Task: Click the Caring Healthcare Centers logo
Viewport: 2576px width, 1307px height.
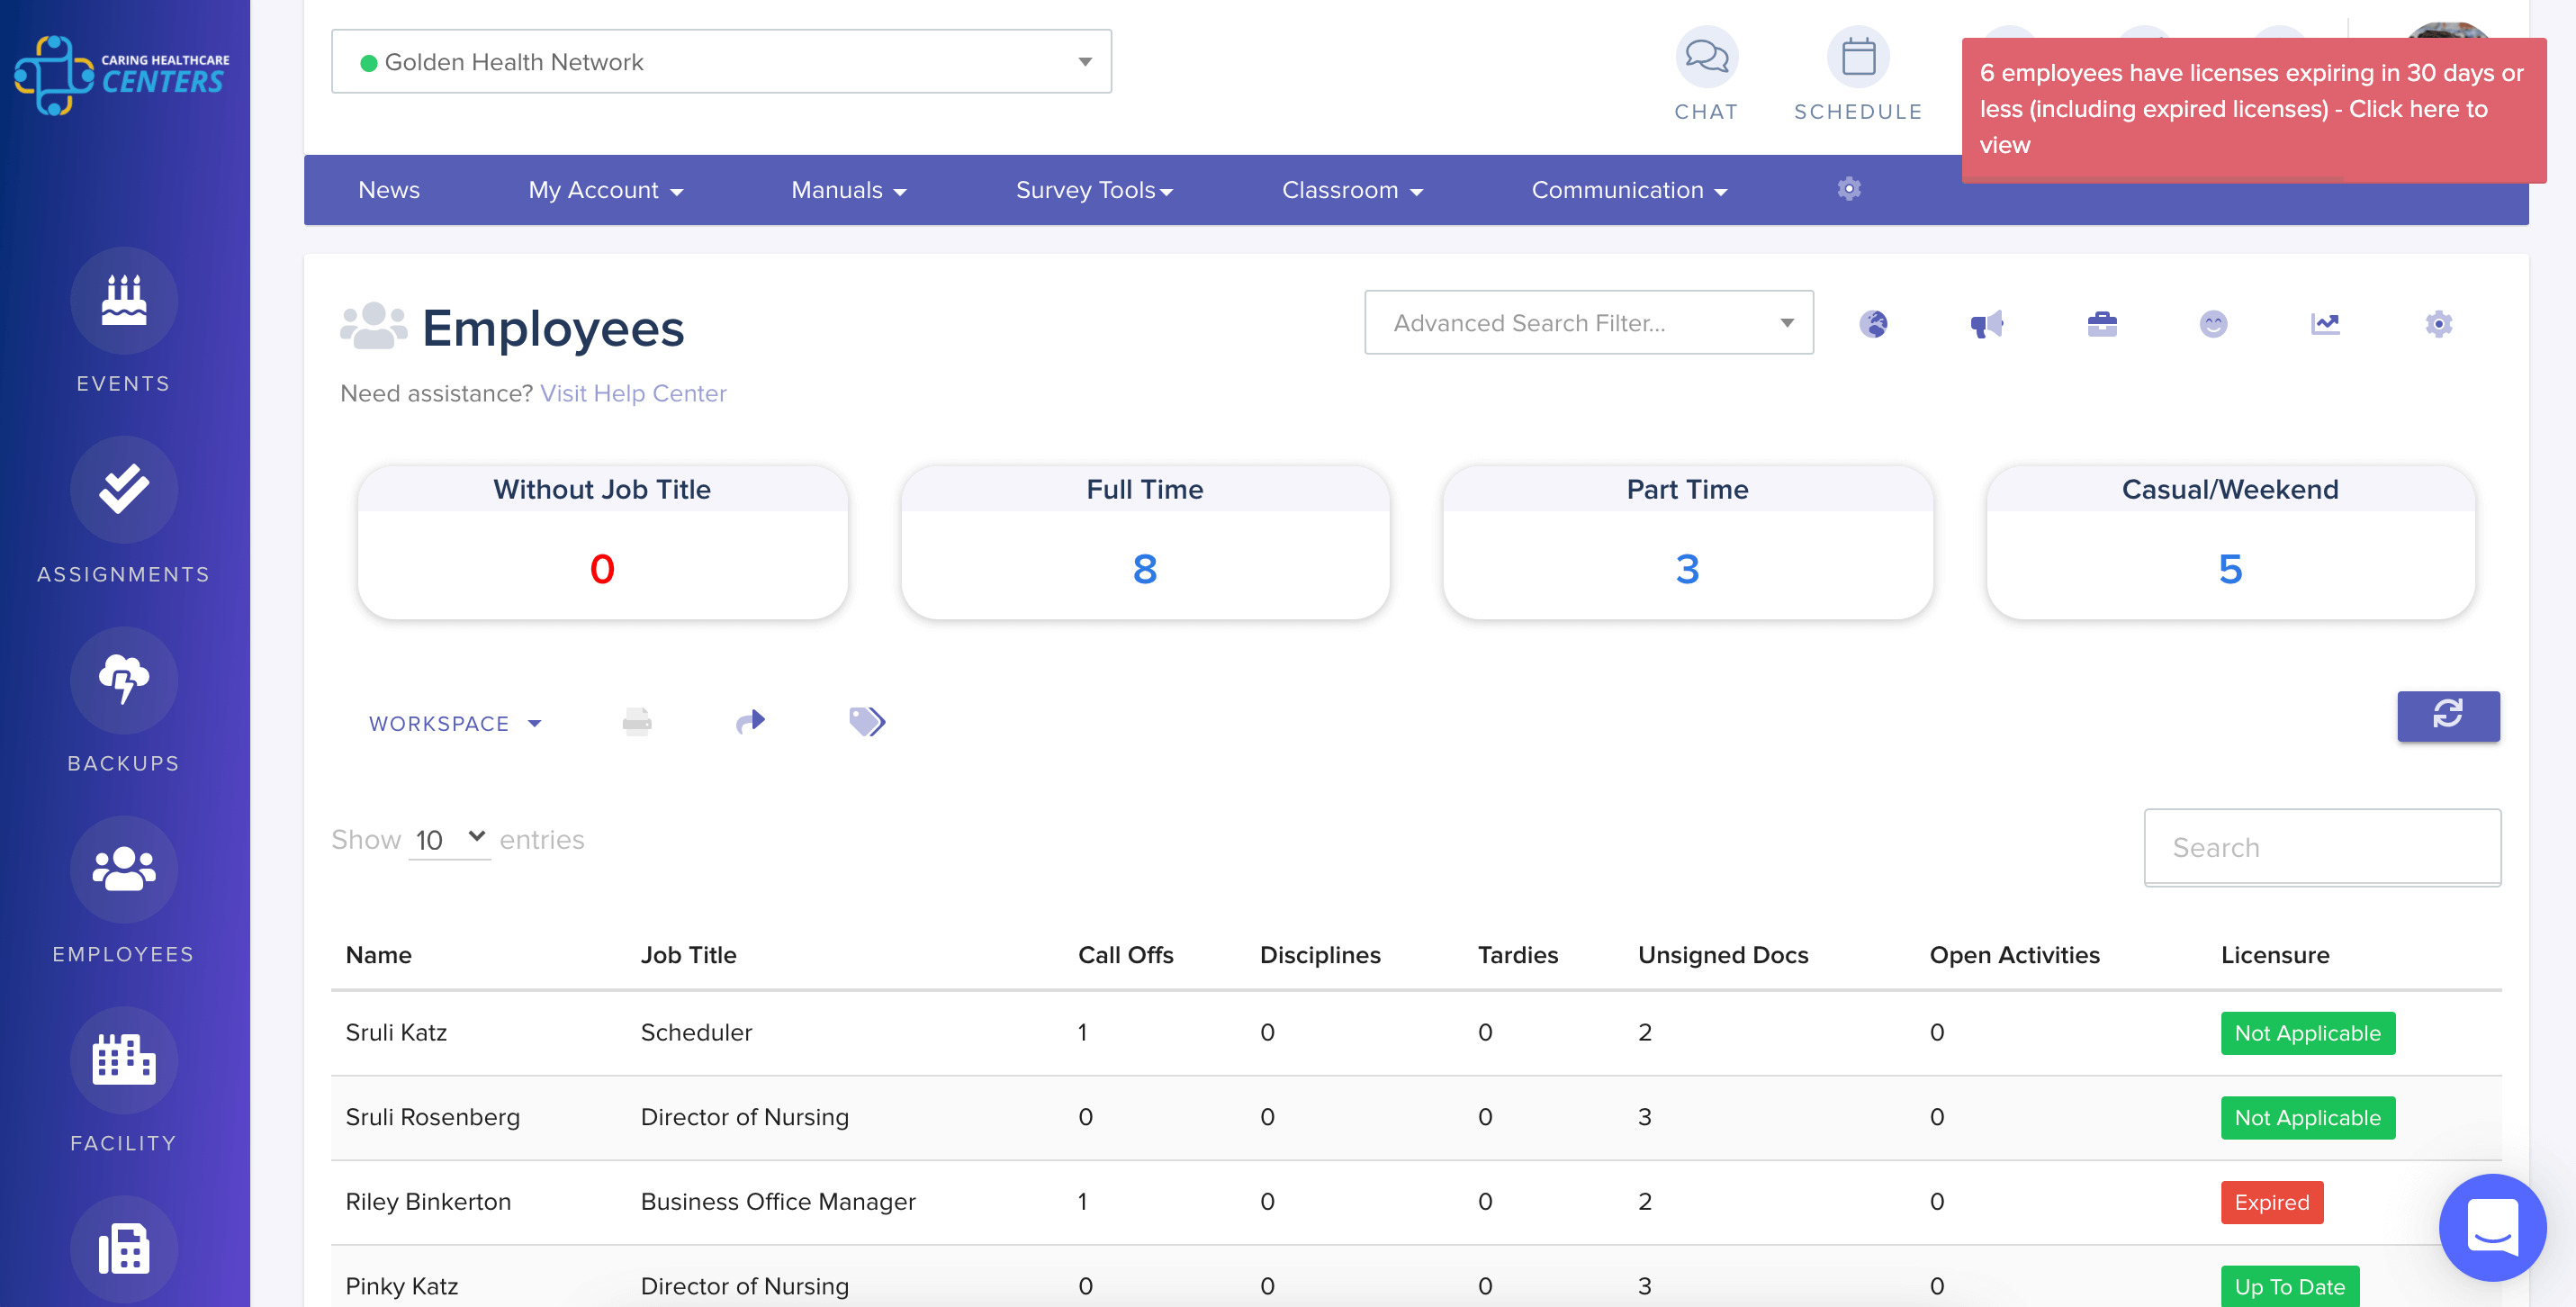Action: (x=122, y=75)
